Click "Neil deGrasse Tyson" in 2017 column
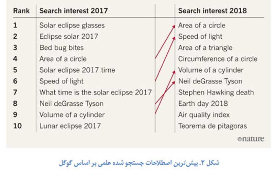 [x=71, y=104]
